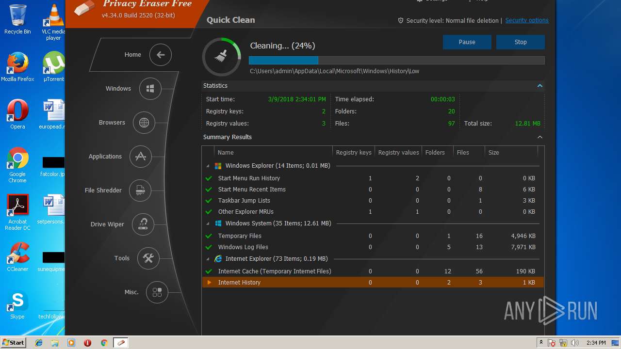This screenshot has height=349, width=621.
Task: Select the Drive Wiper menu item
Action: (107, 224)
